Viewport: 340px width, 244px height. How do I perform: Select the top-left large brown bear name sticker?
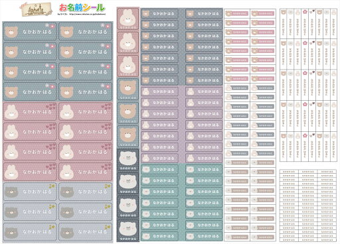click(x=30, y=31)
